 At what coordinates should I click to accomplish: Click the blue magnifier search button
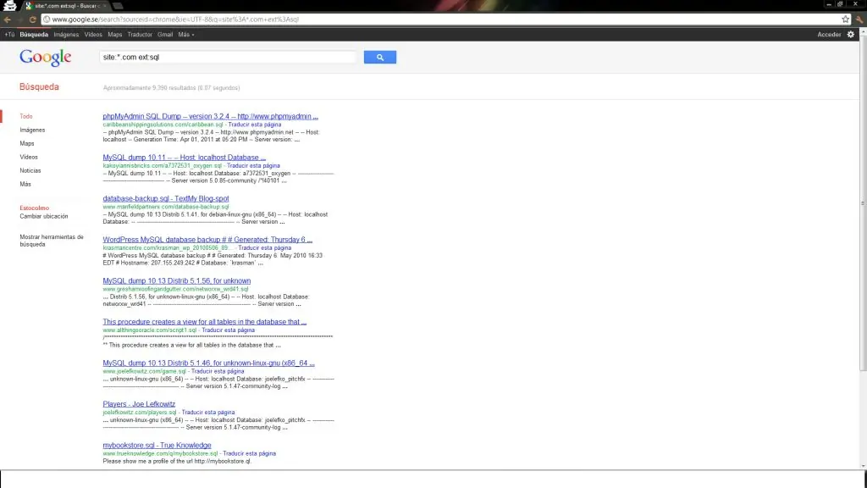(380, 57)
